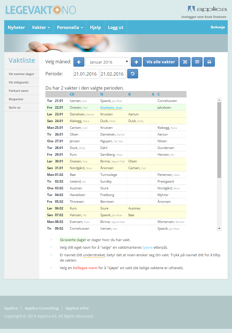Reset period with the refresh icon
Viewport: 232px width, 333px height.
(x=133, y=74)
